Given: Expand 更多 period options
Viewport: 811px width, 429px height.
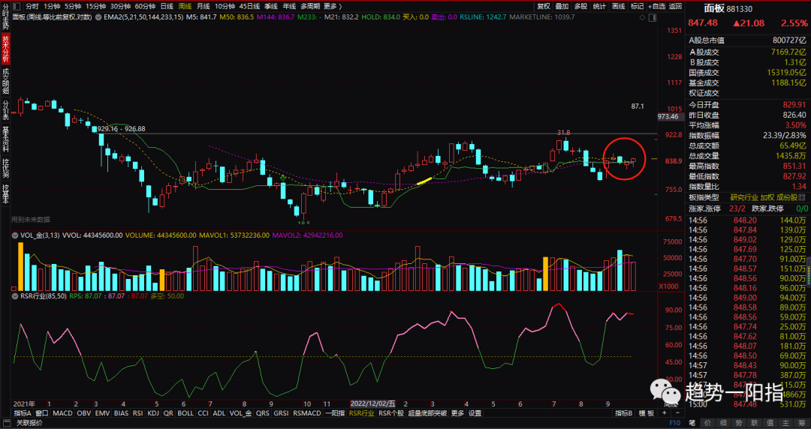Looking at the screenshot, I should pyautogui.click(x=333, y=6).
